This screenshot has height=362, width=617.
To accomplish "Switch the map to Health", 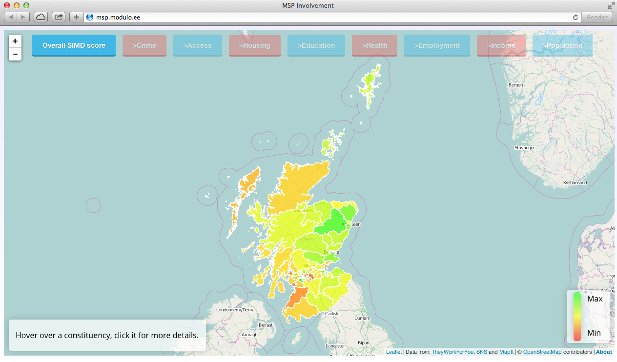I will 374,45.
